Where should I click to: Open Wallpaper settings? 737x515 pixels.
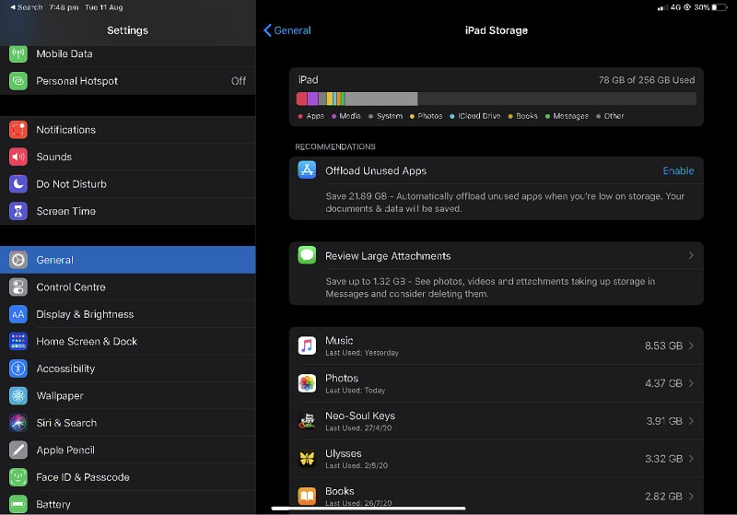coord(128,396)
